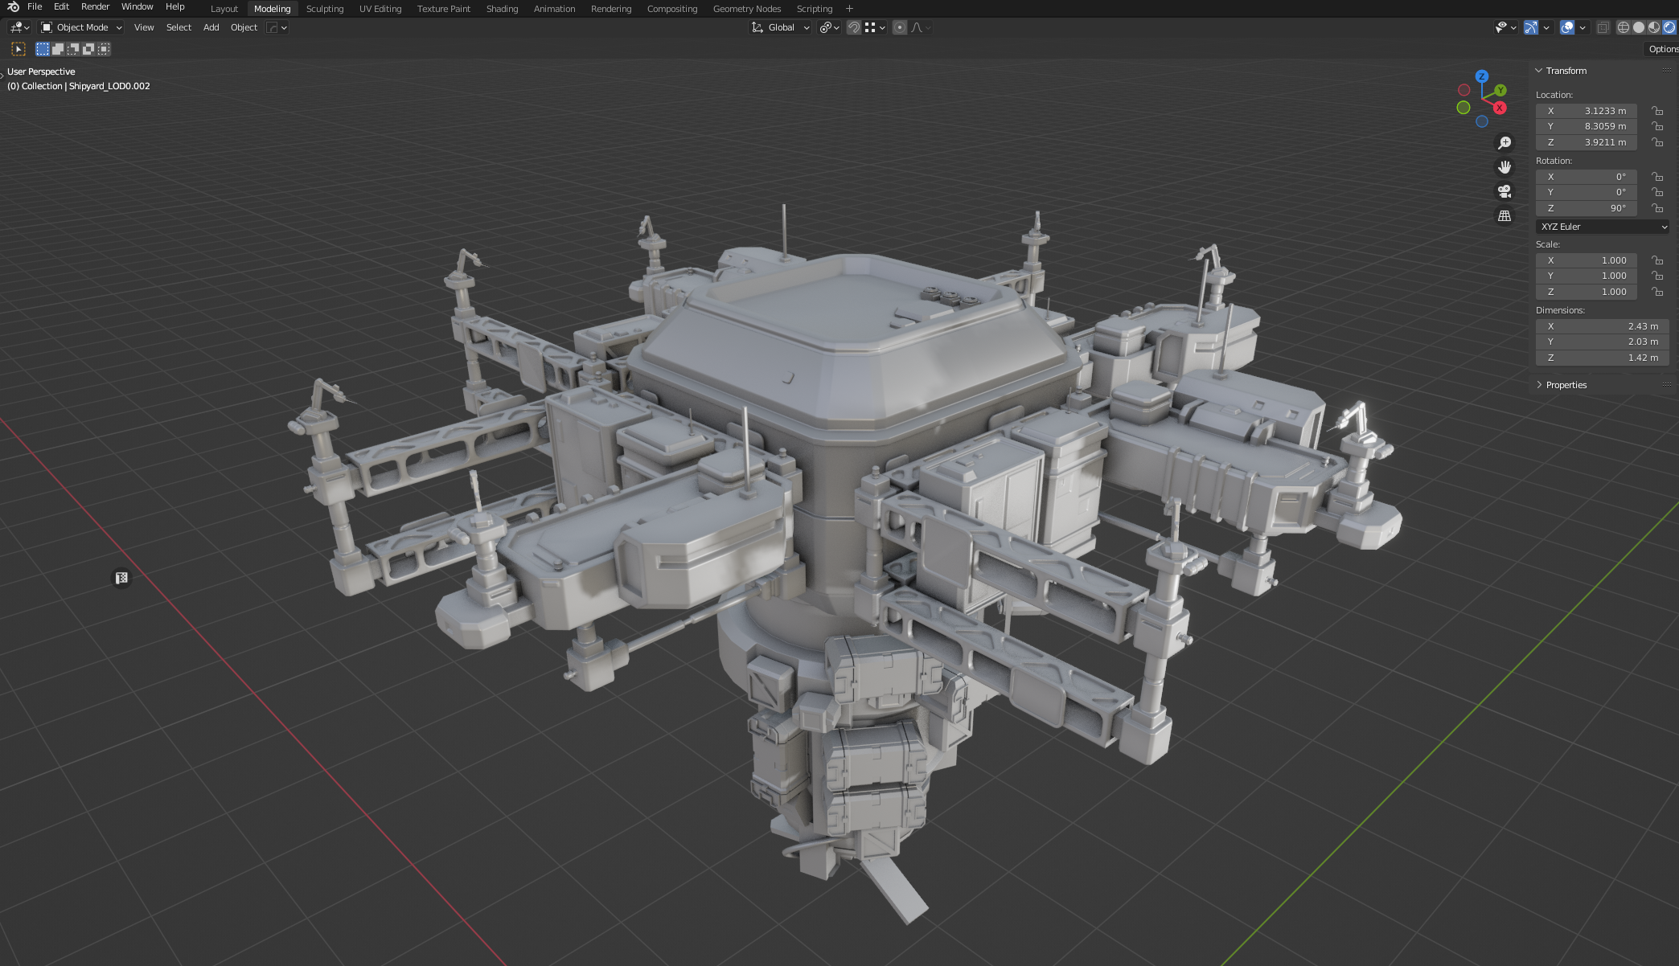Open the Help menu
Screen dimensions: 1679x966
[x=174, y=6]
